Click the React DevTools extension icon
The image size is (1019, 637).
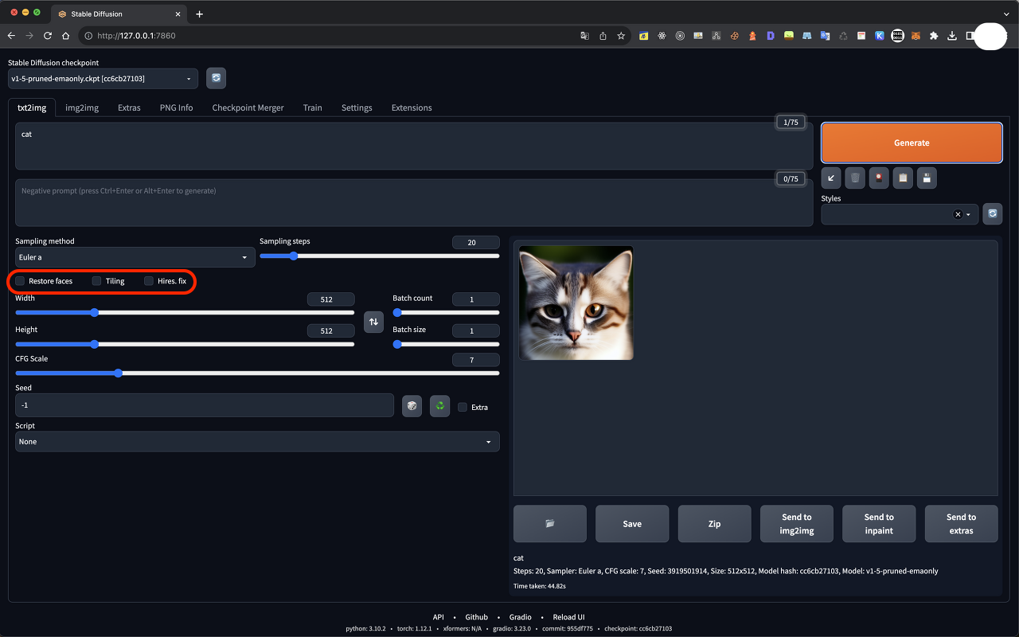click(x=662, y=36)
